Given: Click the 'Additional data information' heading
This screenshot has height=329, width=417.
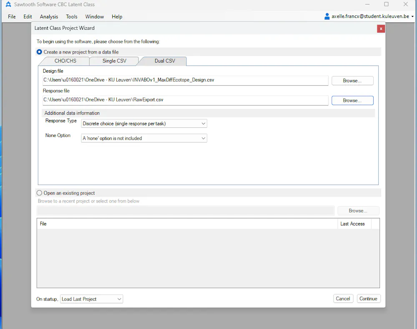Looking at the screenshot, I should tap(72, 113).
